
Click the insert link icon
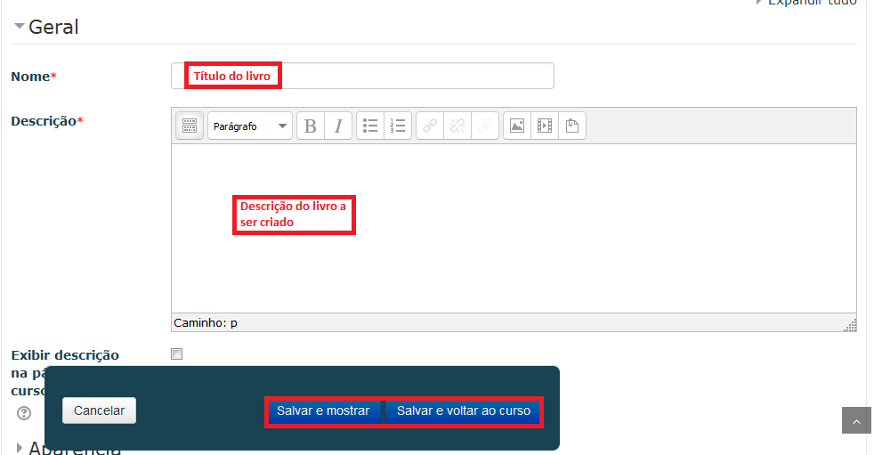[x=430, y=126]
